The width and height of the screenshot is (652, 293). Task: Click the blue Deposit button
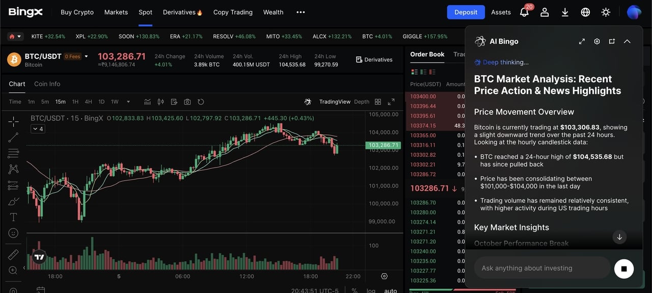point(466,12)
